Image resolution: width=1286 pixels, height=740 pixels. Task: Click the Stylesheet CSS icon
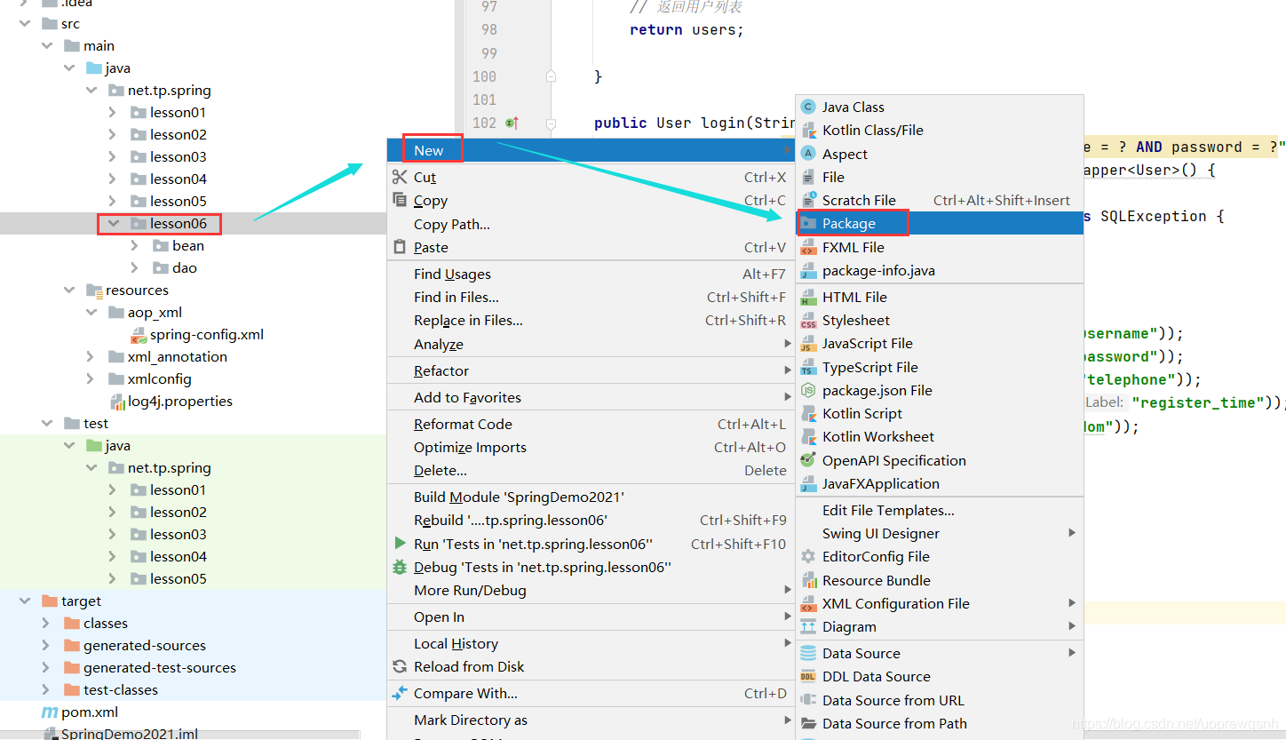click(808, 320)
